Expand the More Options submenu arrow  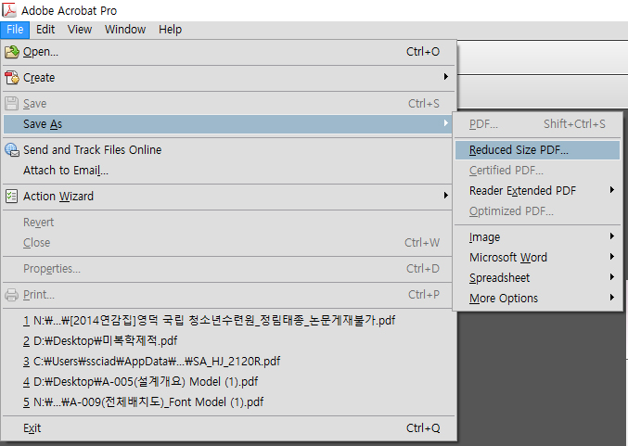pos(612,298)
